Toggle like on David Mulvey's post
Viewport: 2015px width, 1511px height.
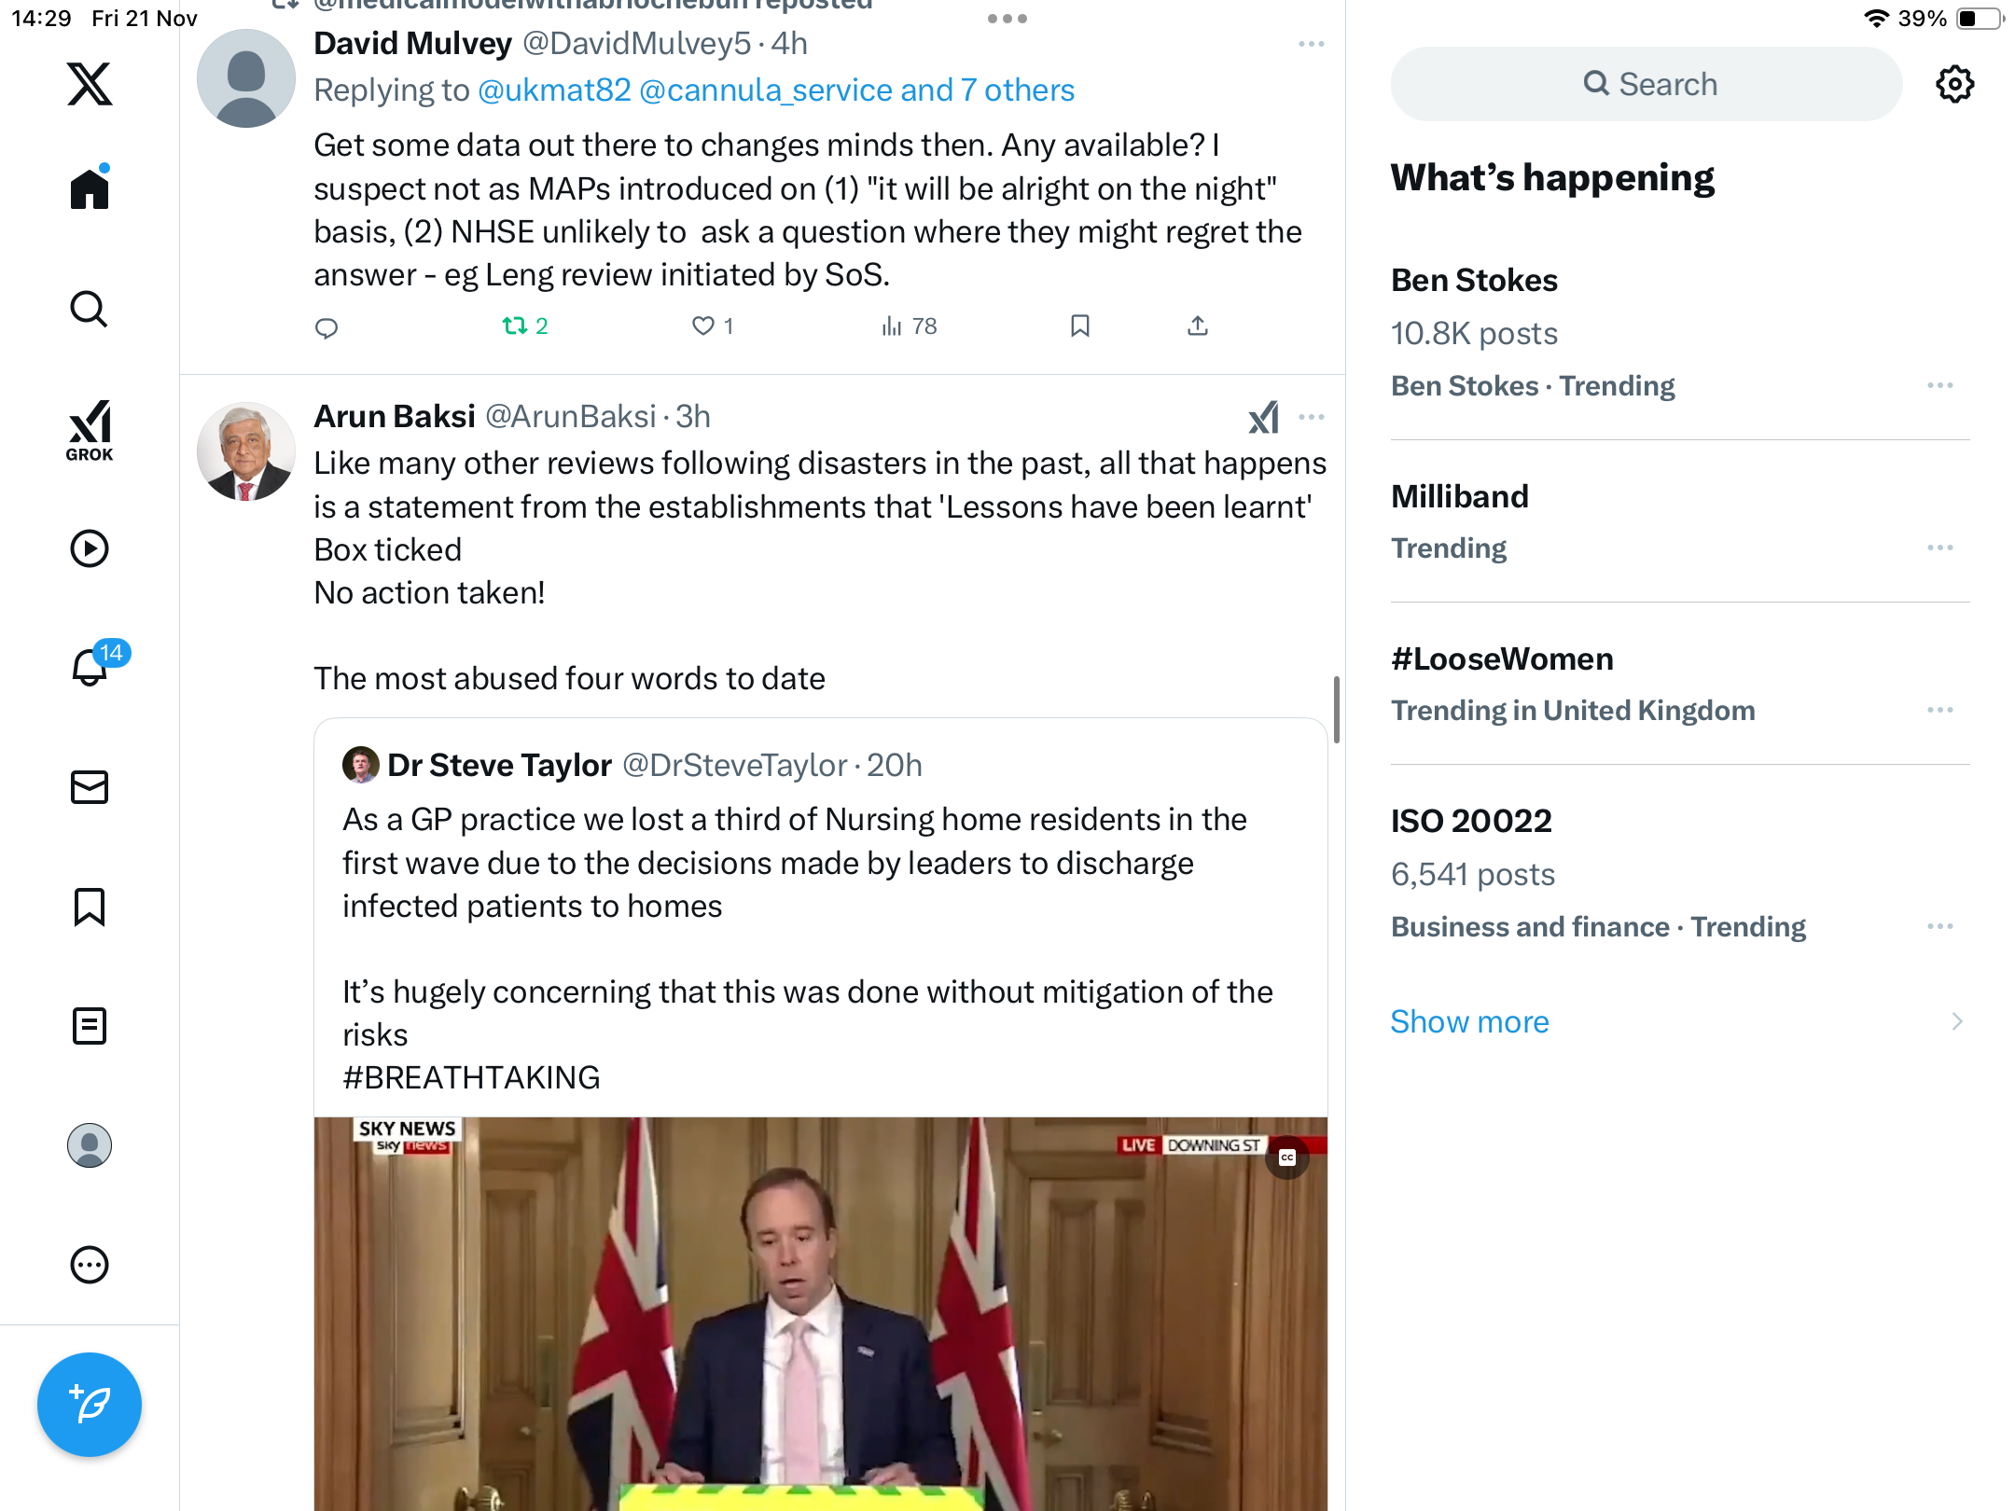coord(703,326)
